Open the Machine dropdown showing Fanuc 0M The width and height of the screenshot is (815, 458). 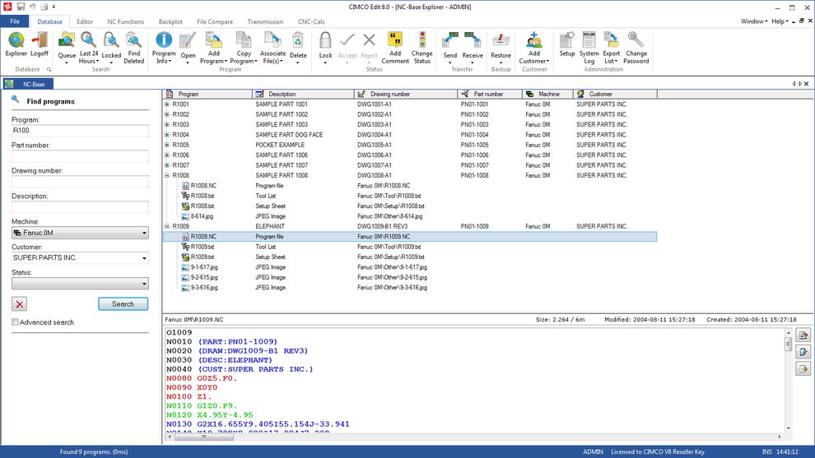(x=80, y=233)
